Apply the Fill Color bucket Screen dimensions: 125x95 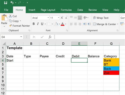[56, 24]
